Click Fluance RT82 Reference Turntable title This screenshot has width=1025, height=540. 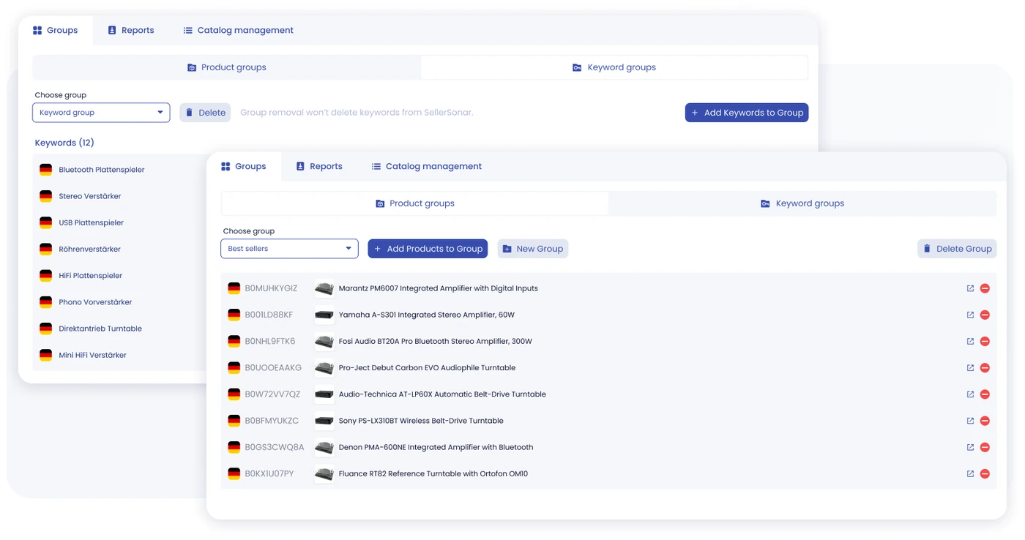tap(433, 473)
